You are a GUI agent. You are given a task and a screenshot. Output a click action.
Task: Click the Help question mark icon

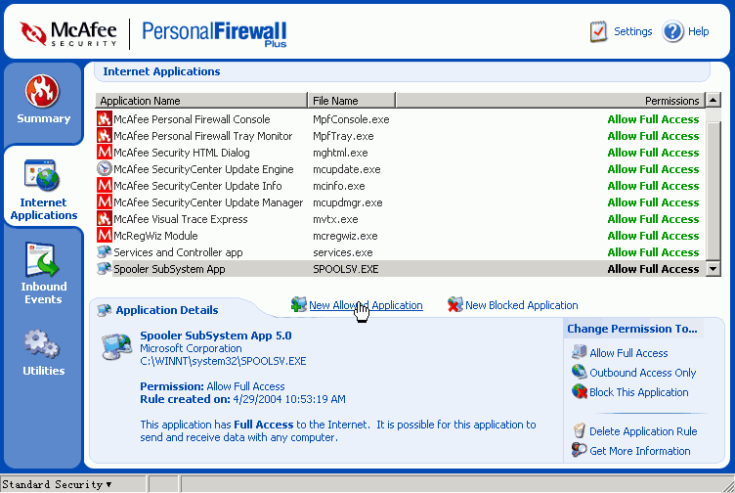tap(672, 31)
